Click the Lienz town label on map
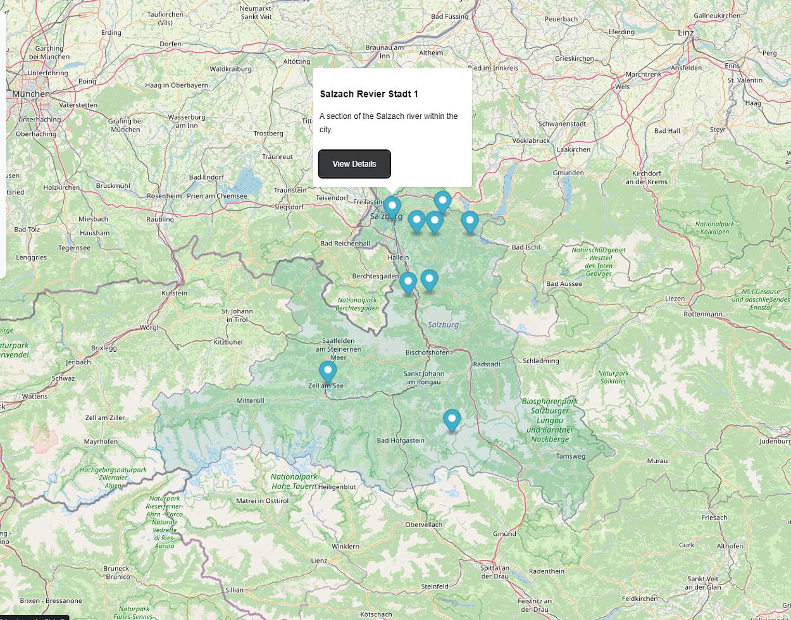Screen dimensions: 791x620 coord(319,561)
